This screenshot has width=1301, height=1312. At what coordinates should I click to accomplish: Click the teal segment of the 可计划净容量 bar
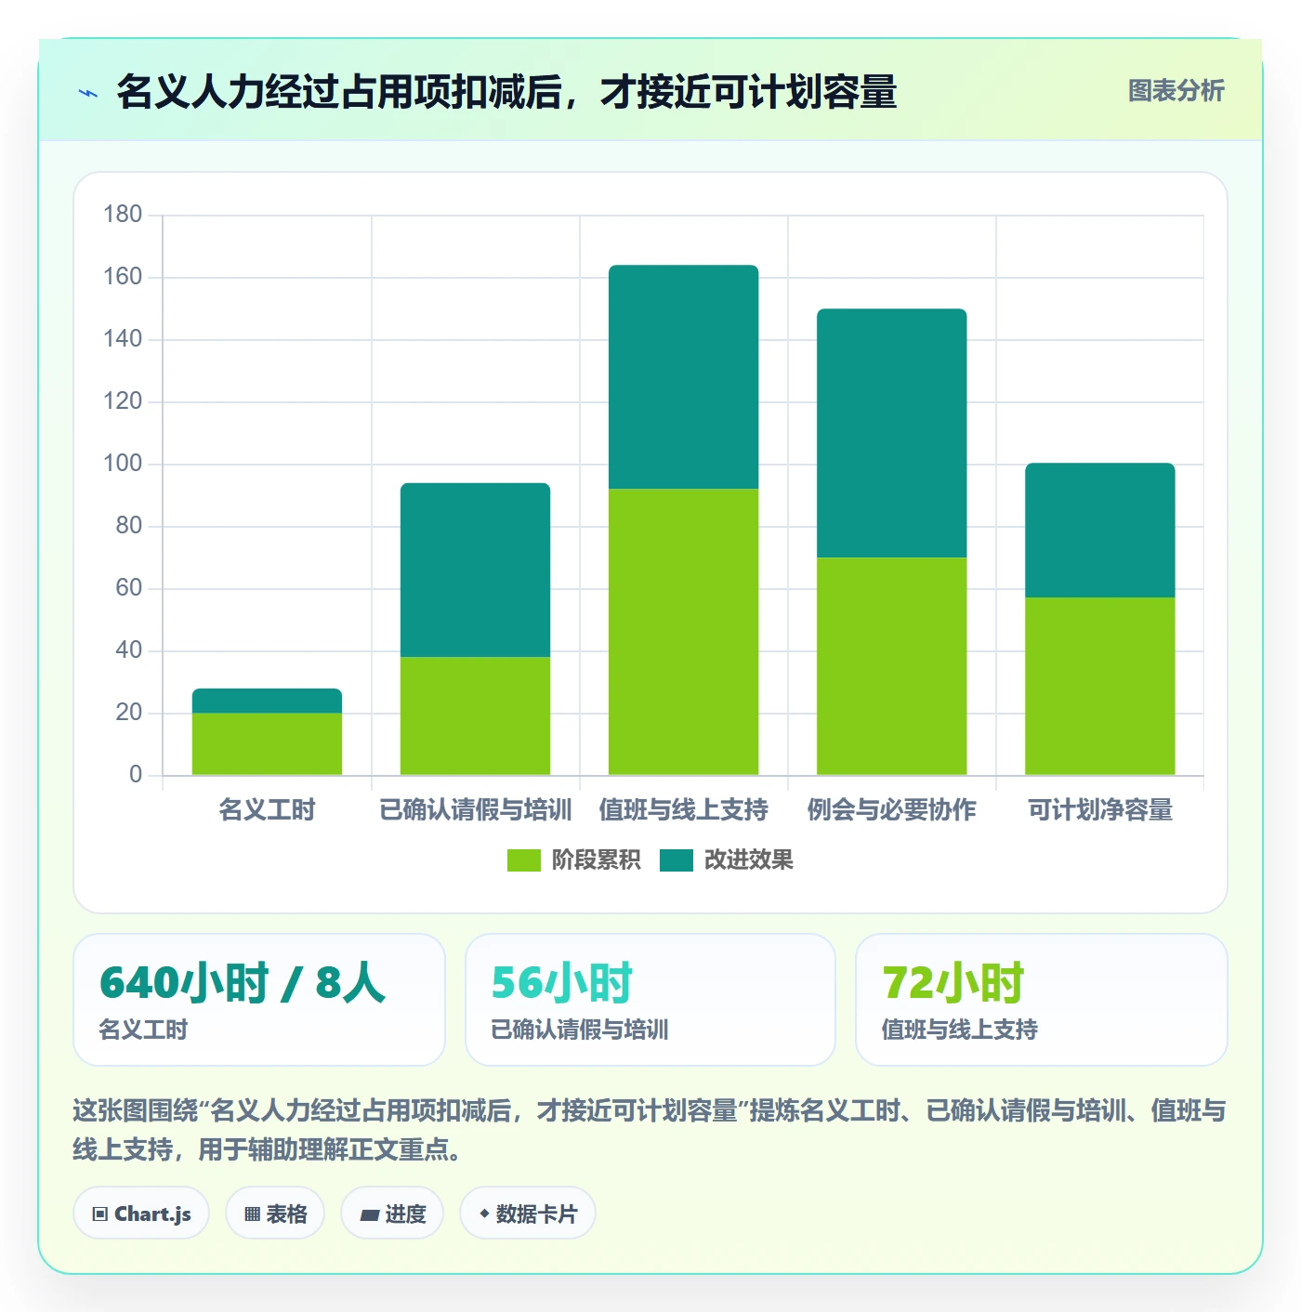(x=1099, y=531)
